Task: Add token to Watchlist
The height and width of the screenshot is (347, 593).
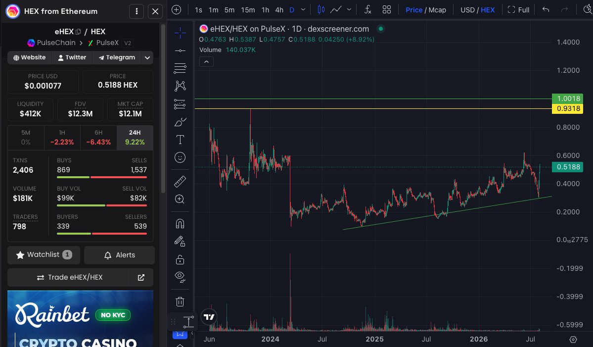Action: point(44,255)
